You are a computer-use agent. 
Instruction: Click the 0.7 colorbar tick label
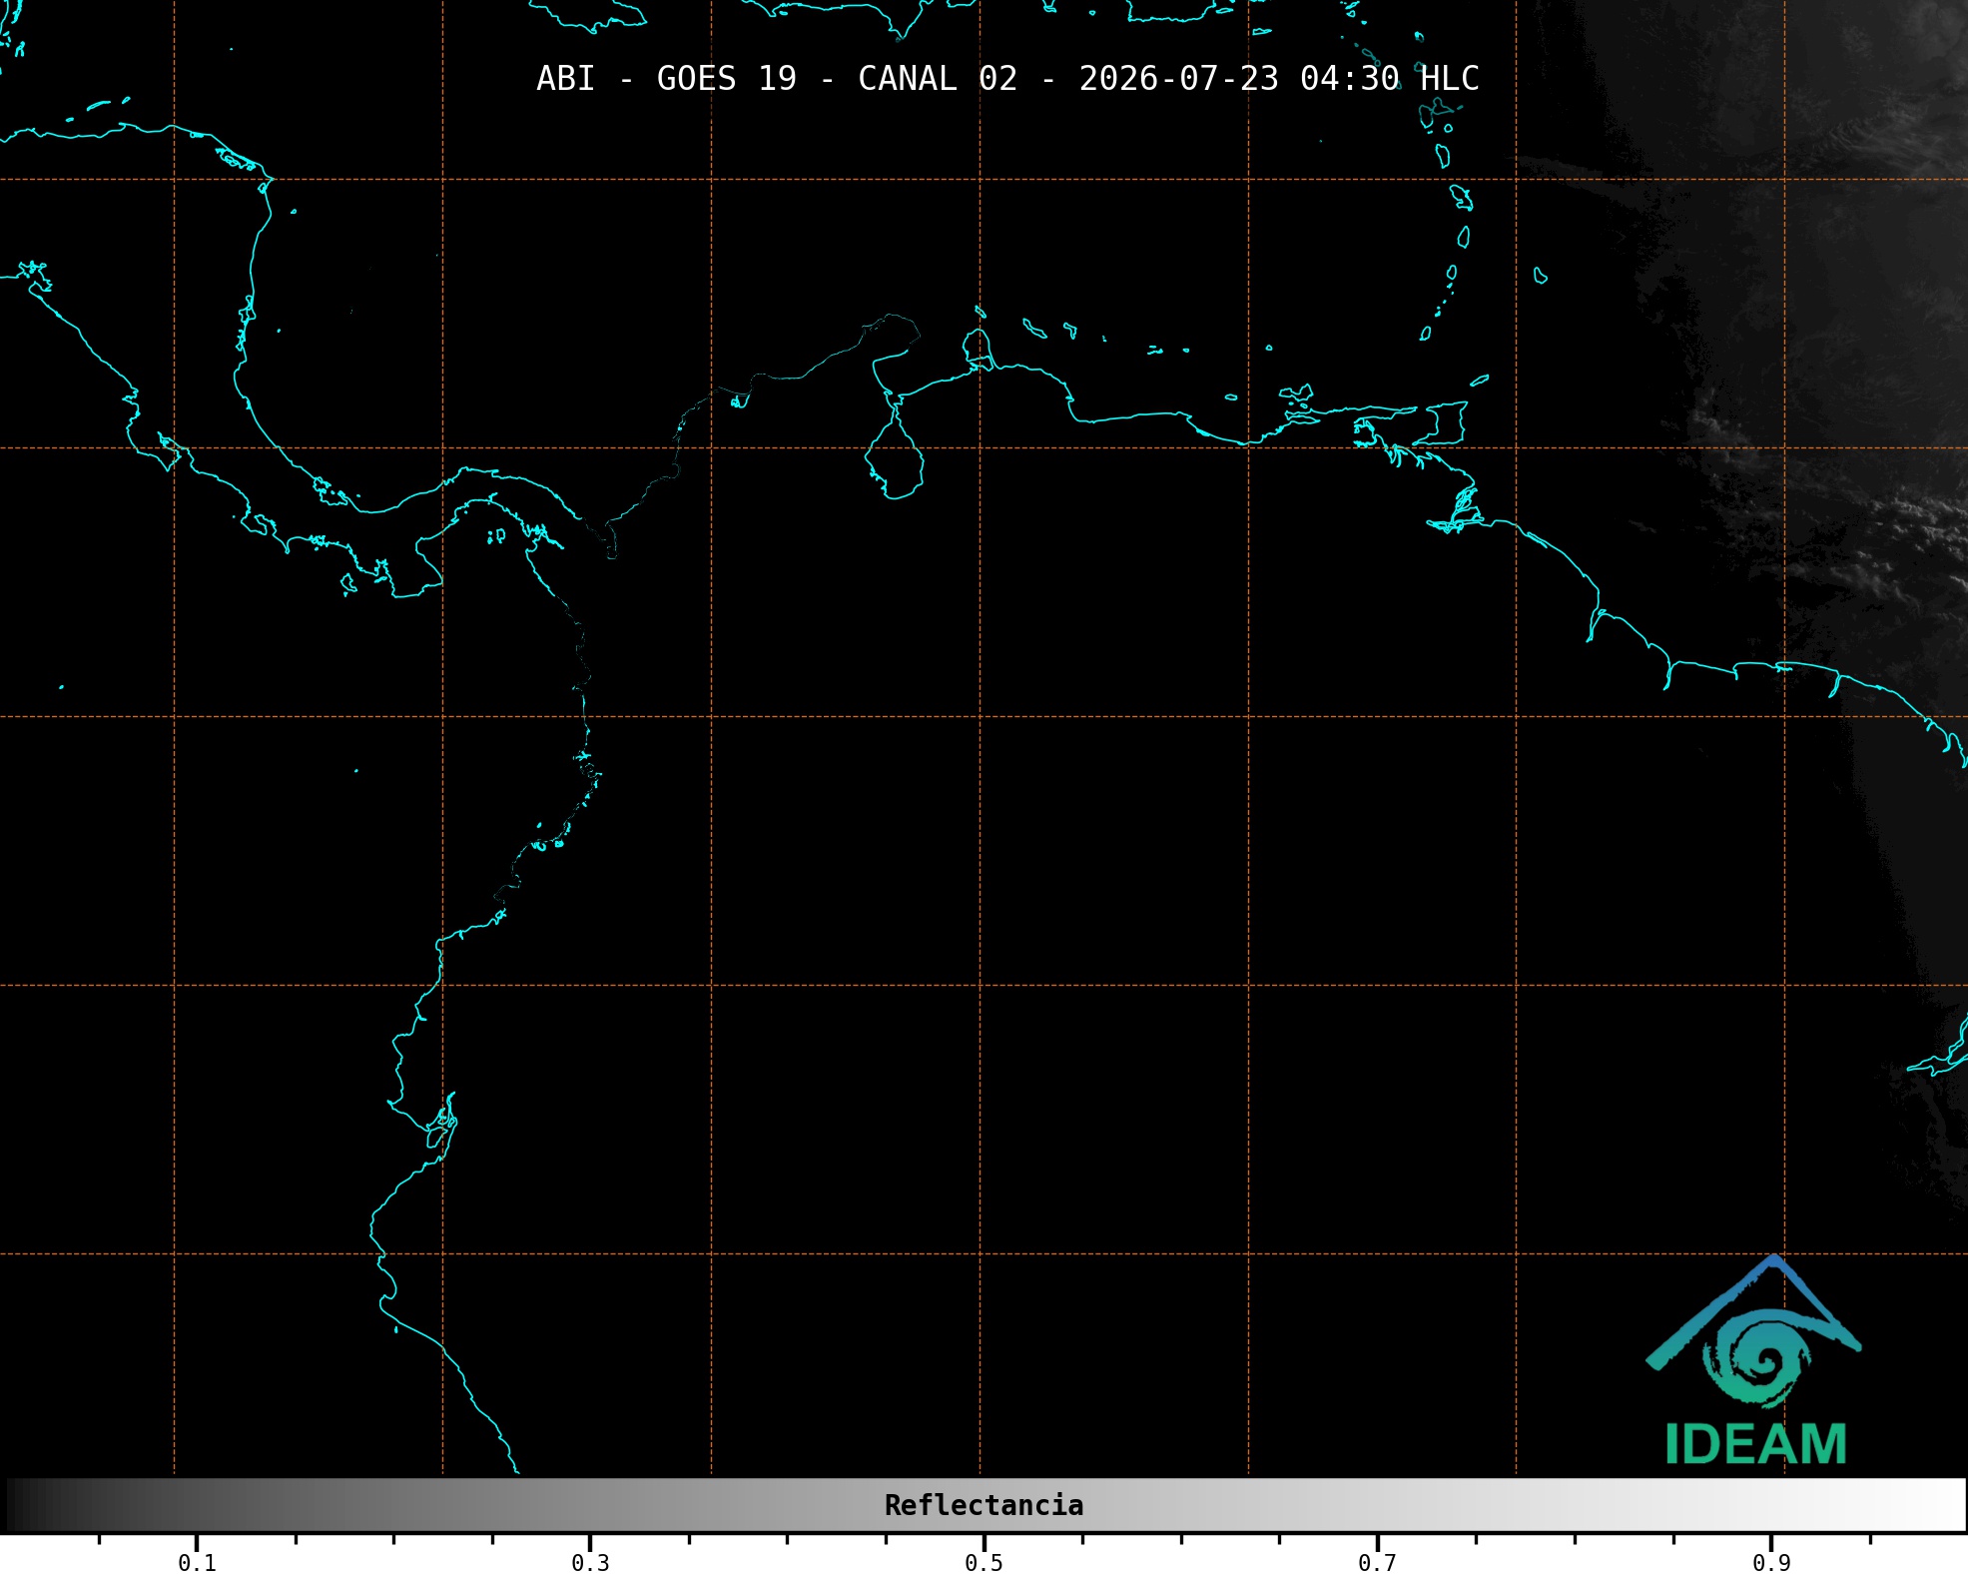(x=1377, y=1563)
